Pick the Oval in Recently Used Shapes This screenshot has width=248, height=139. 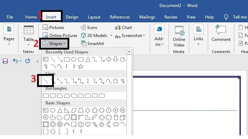click(74, 59)
